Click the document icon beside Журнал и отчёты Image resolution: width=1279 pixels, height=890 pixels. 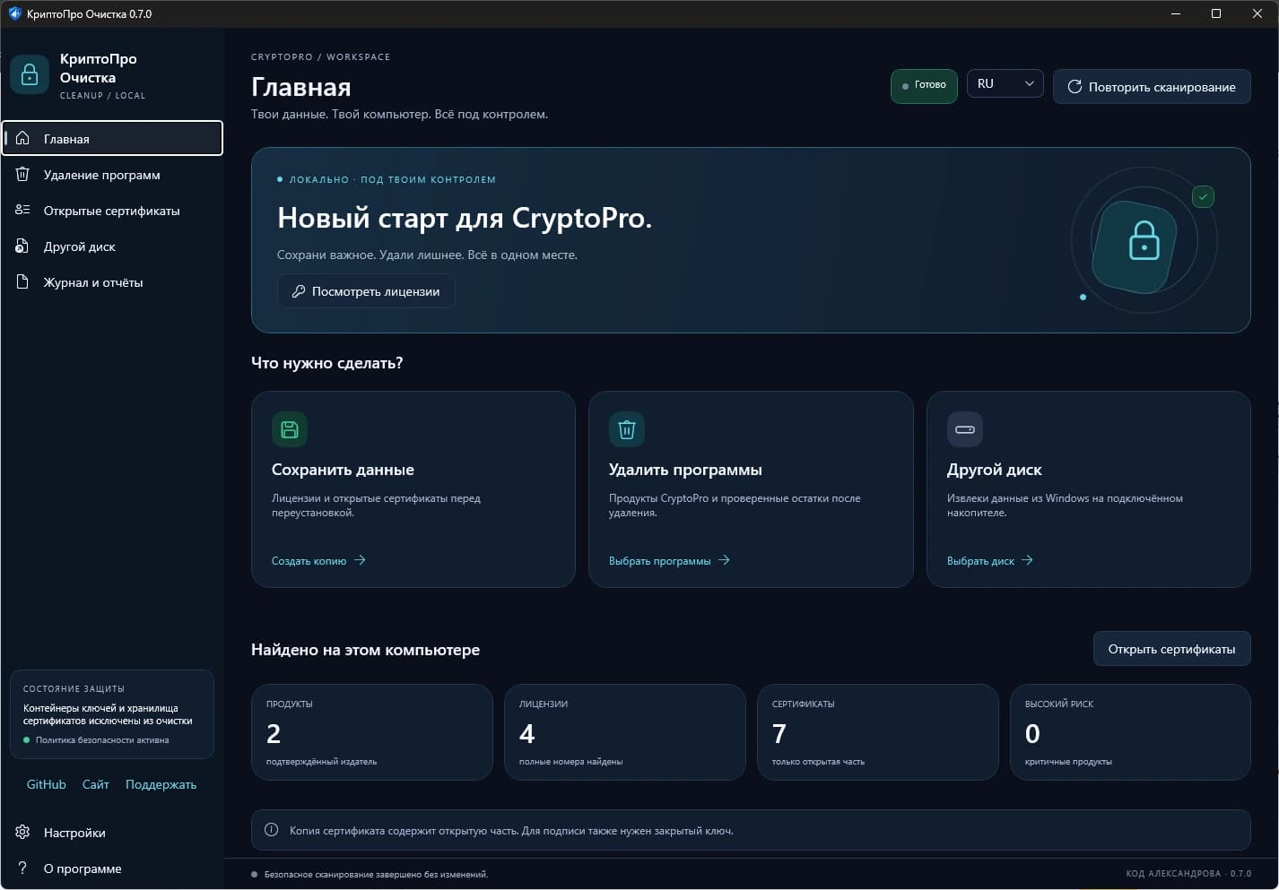(23, 281)
